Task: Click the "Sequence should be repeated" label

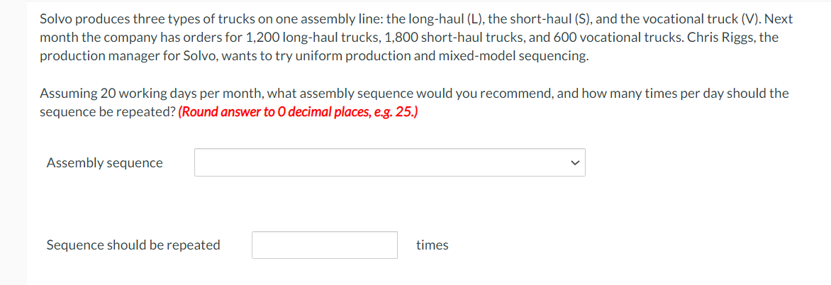Action: click(x=133, y=245)
